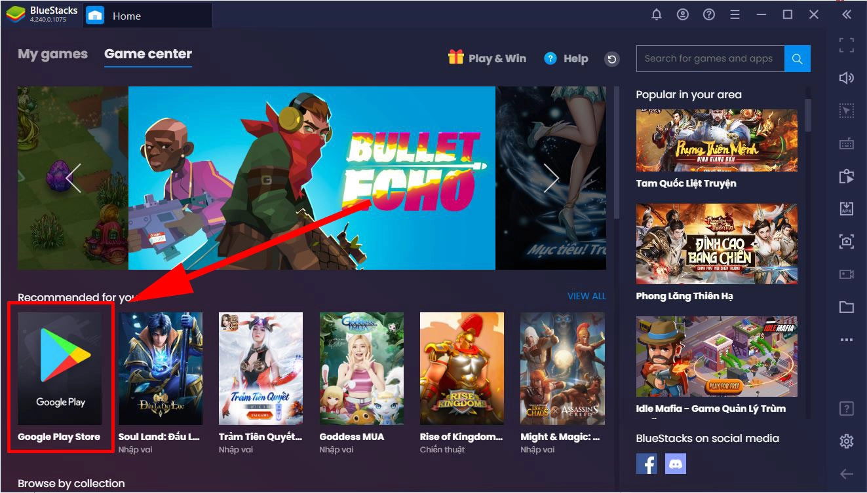Click the search magnifier button
Screen dimensions: 867x493
pyautogui.click(x=798, y=59)
